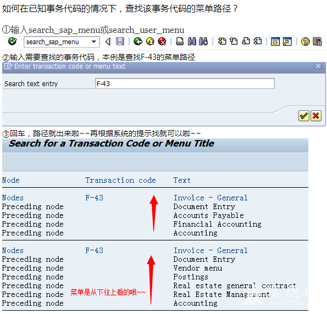Click the yellow Exit up-arrow icon
This screenshot has height=314, width=327.
150,42
